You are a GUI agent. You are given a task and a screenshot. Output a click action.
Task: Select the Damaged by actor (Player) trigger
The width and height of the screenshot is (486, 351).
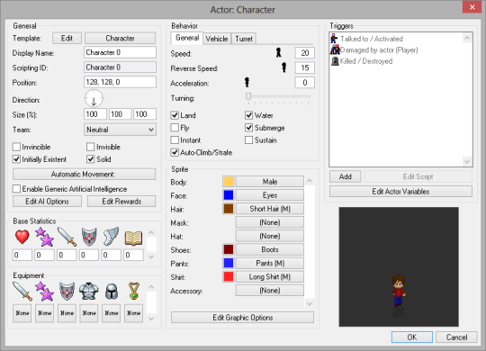pos(373,49)
